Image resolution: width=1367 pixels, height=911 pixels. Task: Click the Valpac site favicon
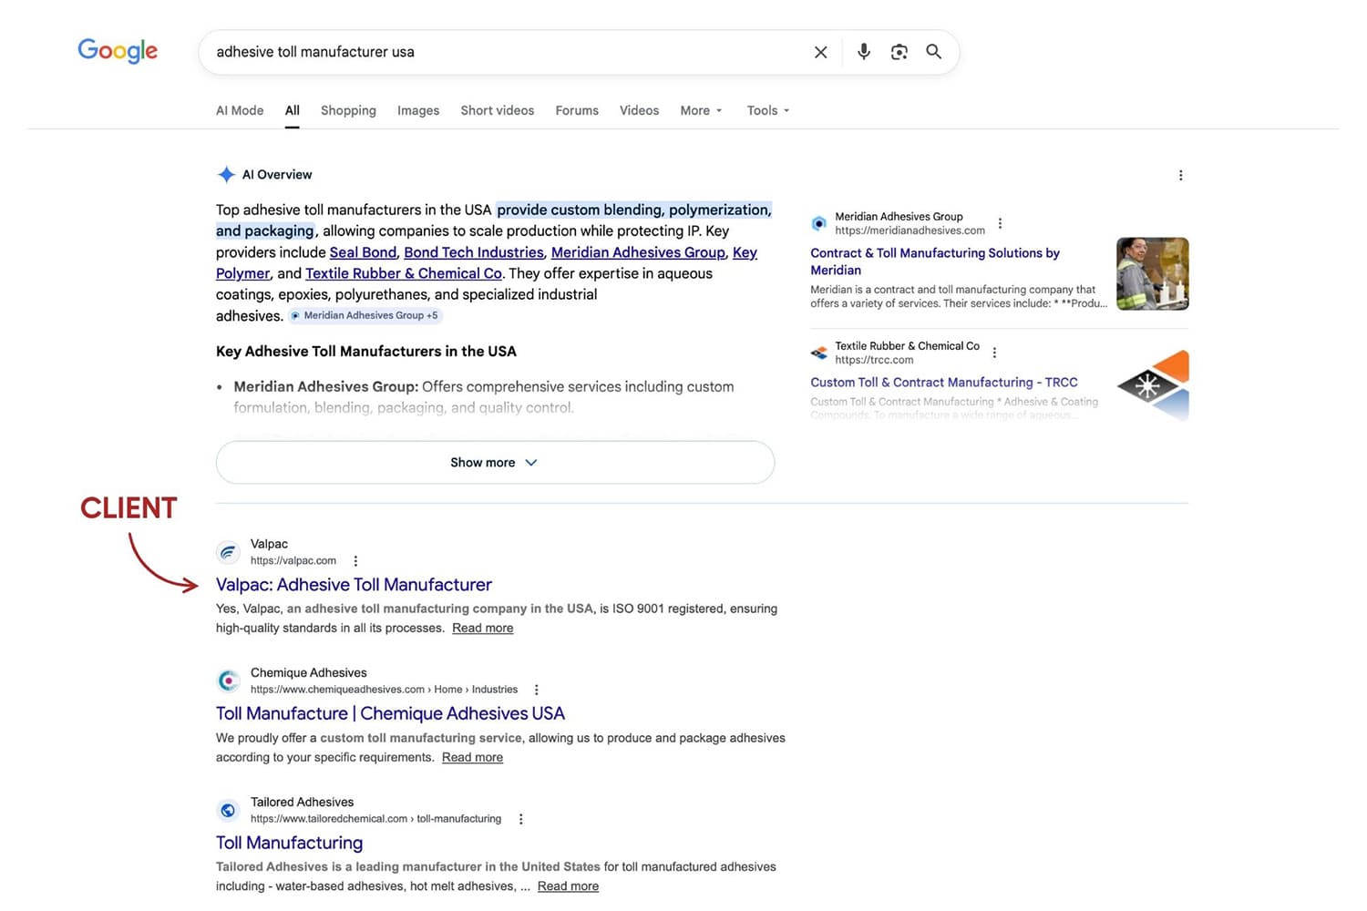click(229, 552)
